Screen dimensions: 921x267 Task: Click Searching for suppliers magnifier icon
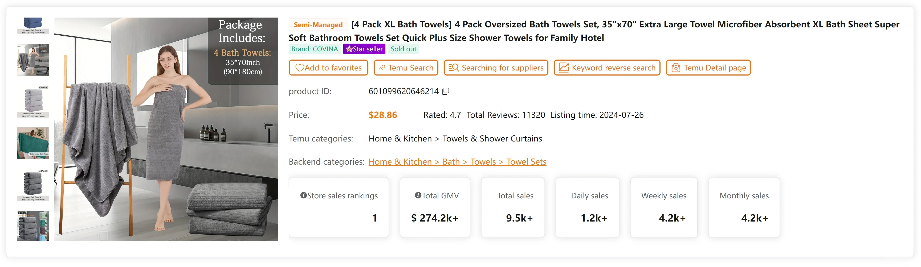pyautogui.click(x=453, y=68)
